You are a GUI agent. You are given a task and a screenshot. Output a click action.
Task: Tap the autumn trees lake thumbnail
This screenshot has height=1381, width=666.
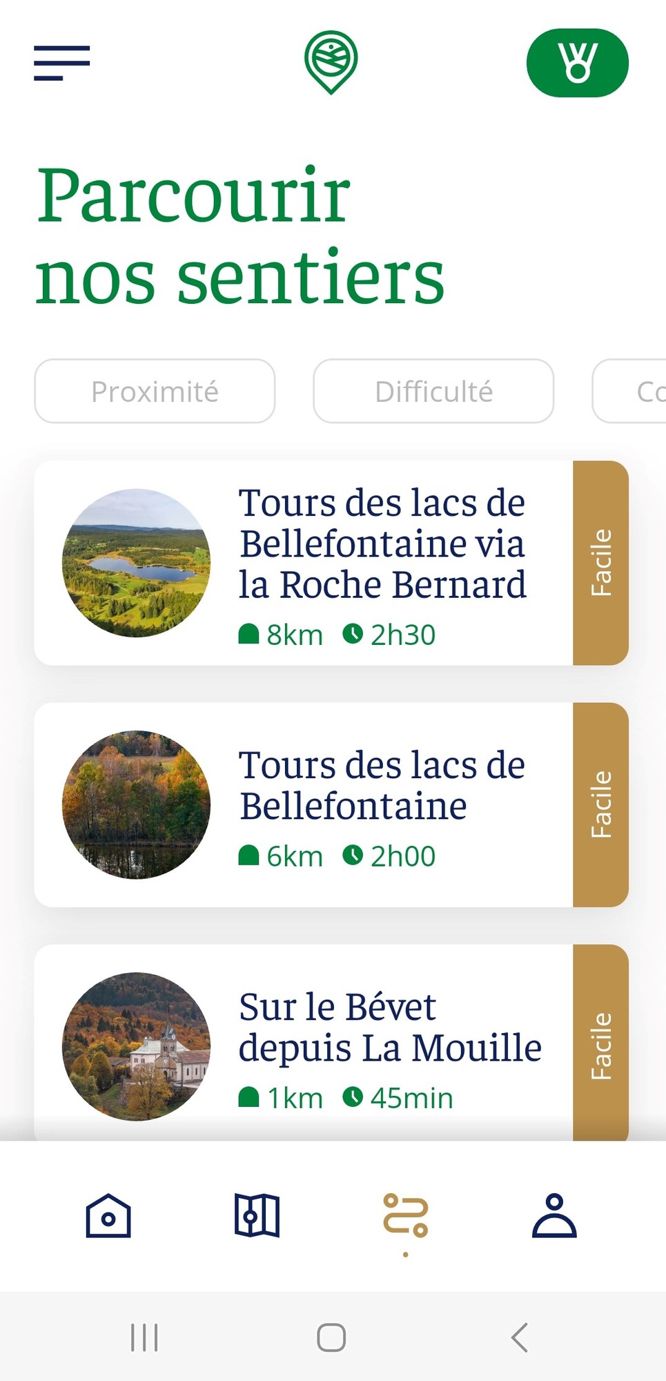click(x=137, y=804)
